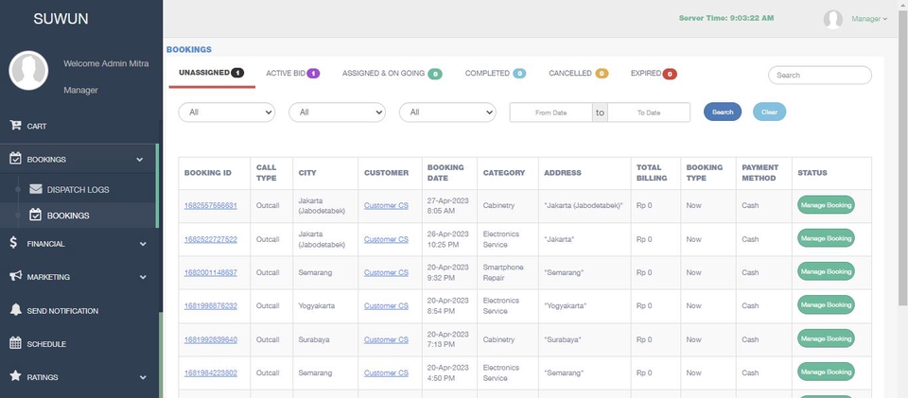
Task: Expand the Financial menu chevron
Action: coord(143,244)
